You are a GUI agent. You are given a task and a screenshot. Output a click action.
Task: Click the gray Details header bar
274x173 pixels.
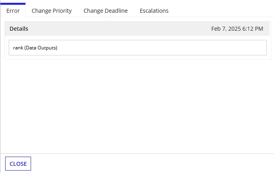point(137,29)
